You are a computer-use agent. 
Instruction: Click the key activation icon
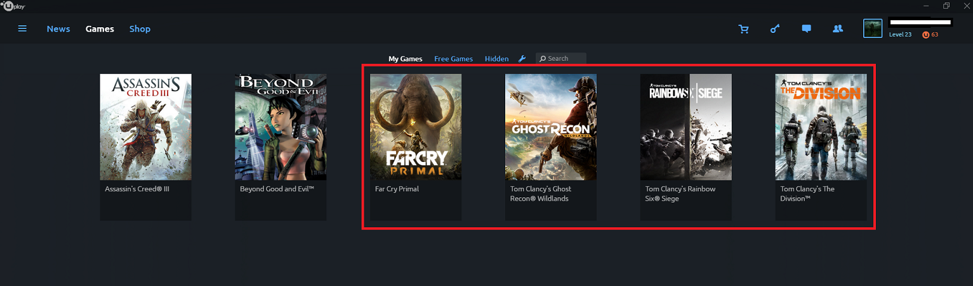coord(775,28)
